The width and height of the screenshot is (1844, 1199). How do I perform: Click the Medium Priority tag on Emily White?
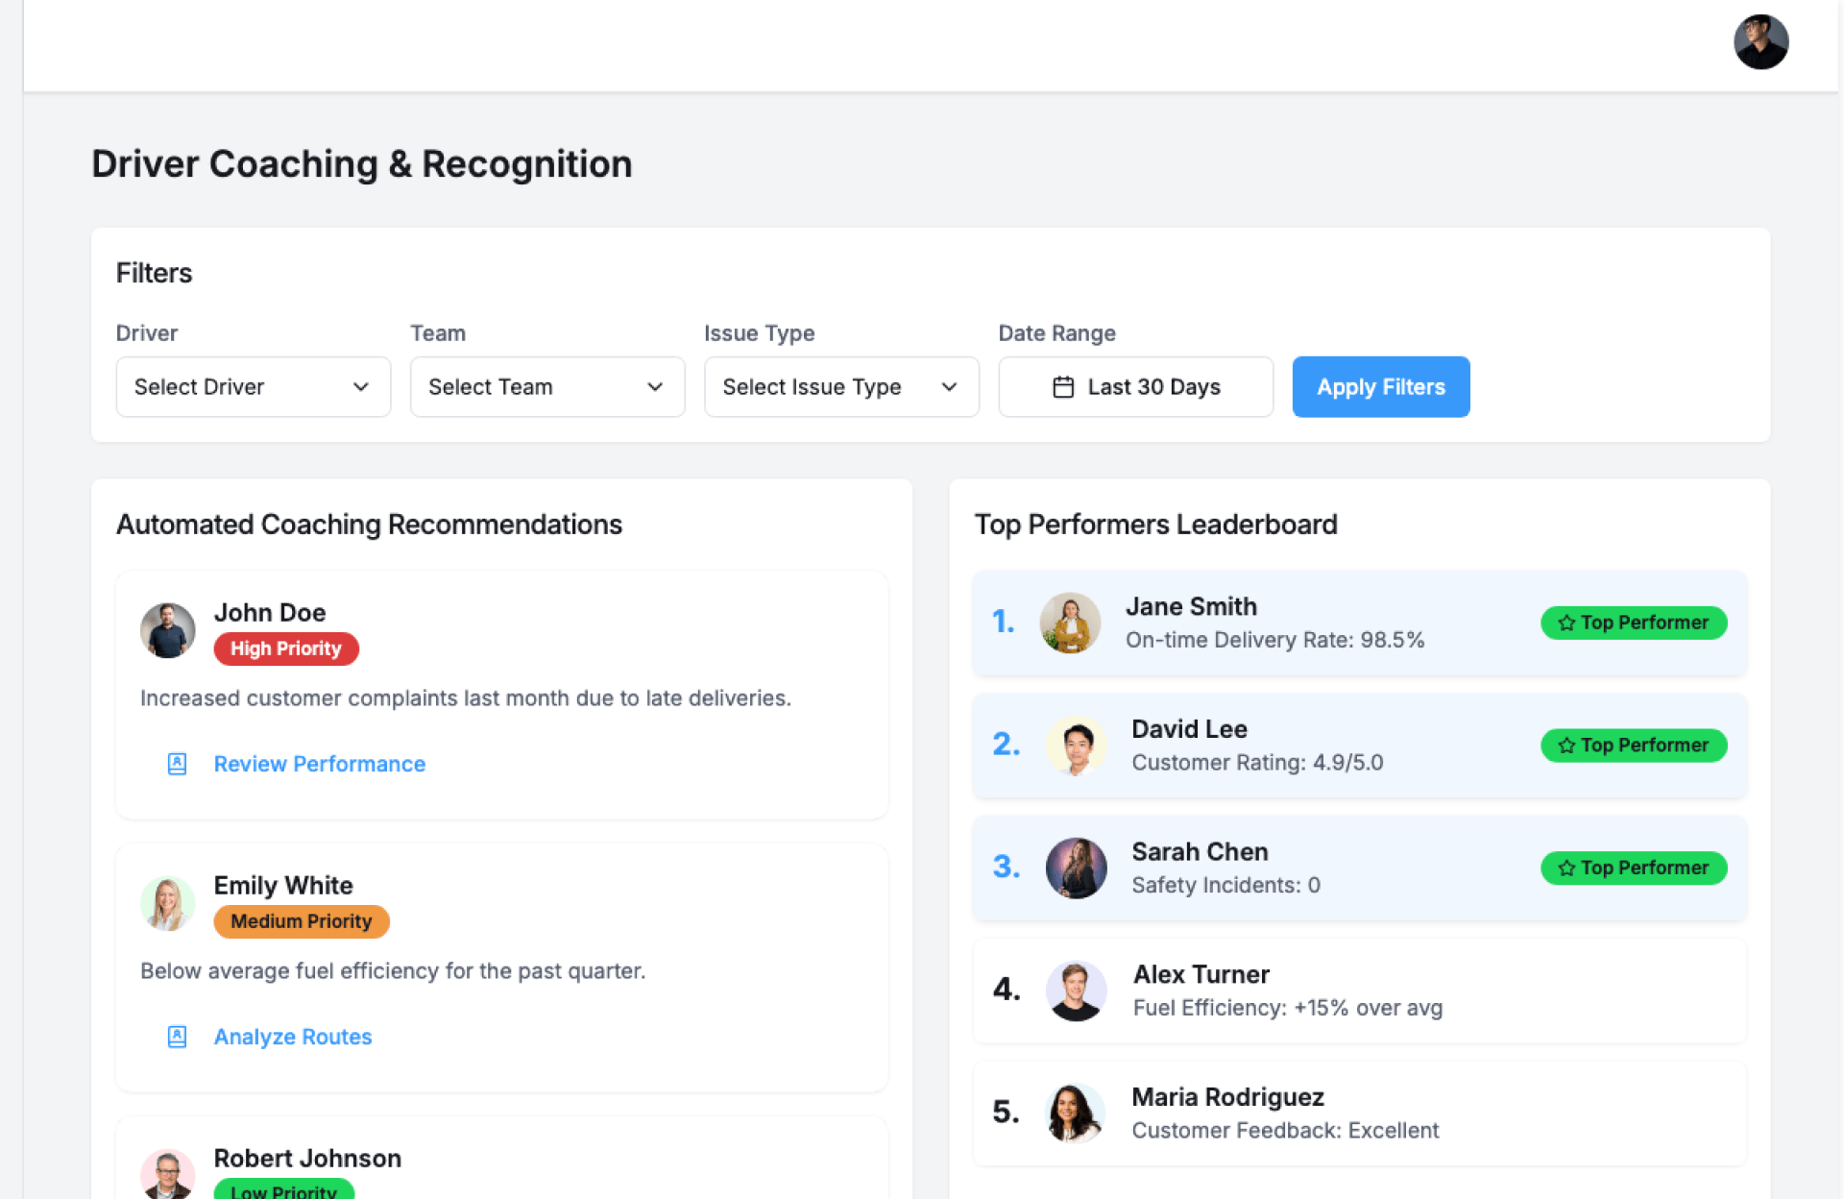click(x=301, y=921)
